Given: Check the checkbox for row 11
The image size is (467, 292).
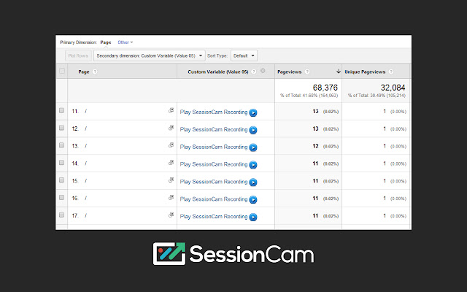Looking at the screenshot, I should [61, 110].
